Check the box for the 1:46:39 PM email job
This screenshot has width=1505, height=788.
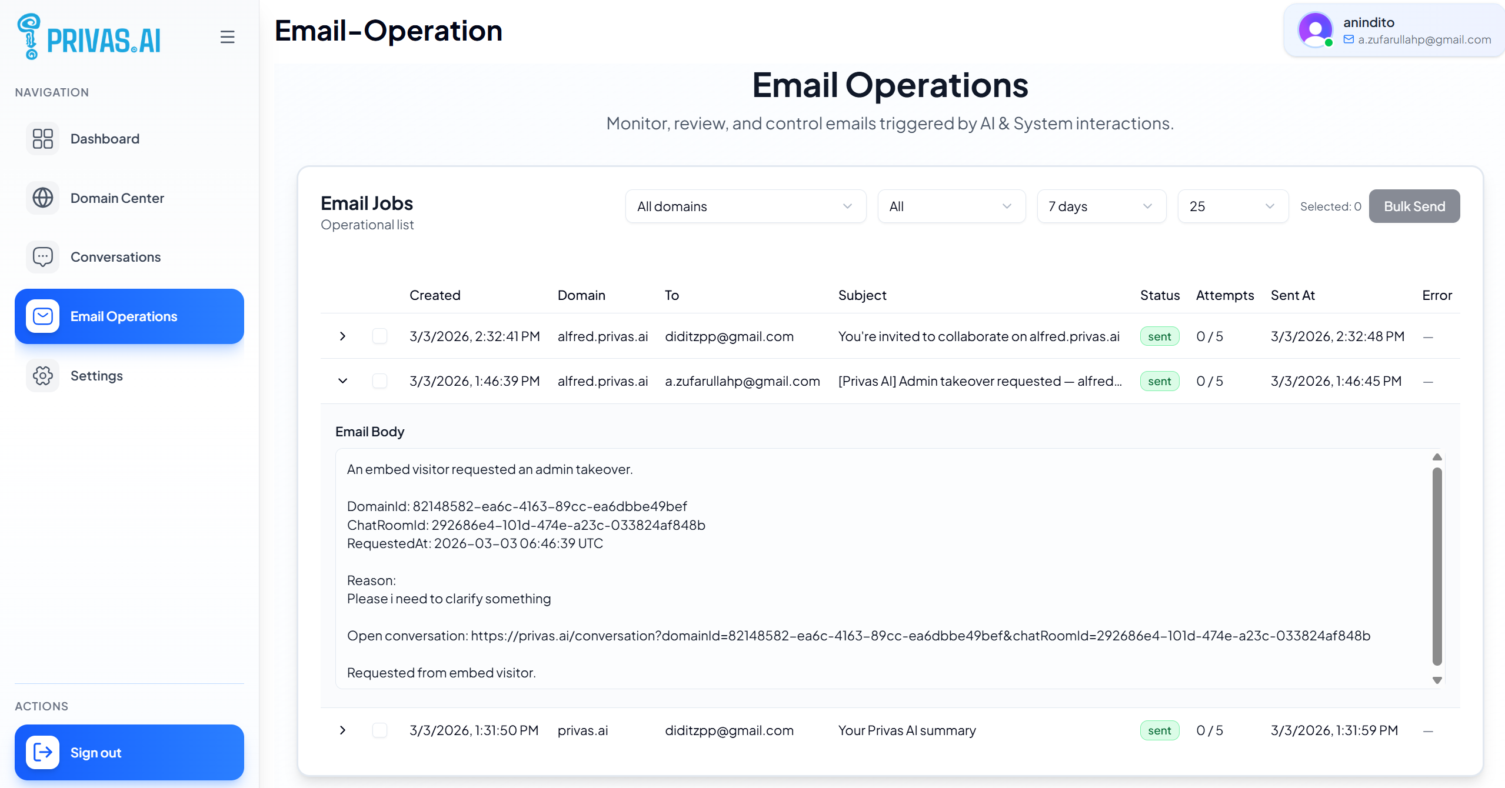coord(380,381)
